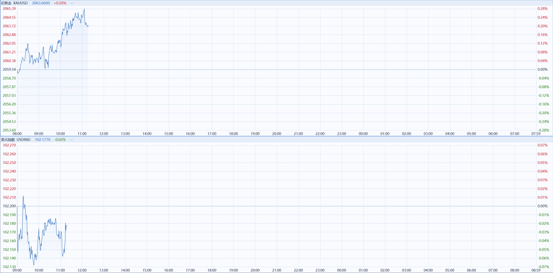Select the 伦敦金 XAUUSD chart title
Viewport: 553px width, 273px height.
14,3
